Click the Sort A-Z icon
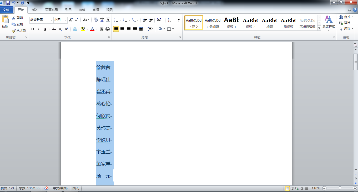This screenshot has width=358, height=192. point(169,20)
